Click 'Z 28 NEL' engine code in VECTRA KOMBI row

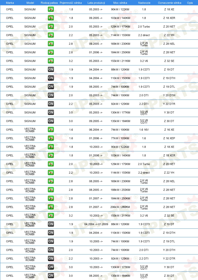(169, 181)
